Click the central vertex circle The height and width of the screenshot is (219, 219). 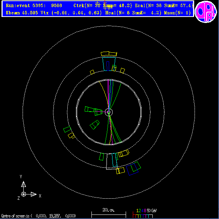click(109, 112)
